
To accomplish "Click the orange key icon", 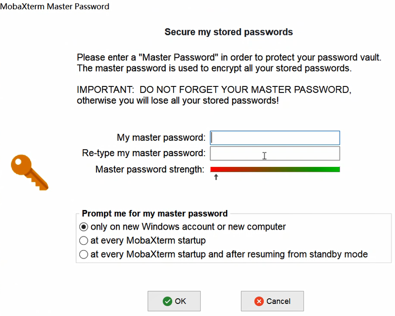I will [29, 172].
